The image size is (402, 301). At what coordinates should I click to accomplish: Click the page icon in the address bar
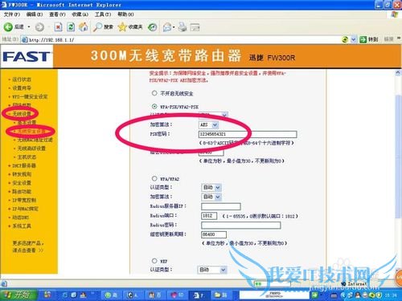(25, 40)
